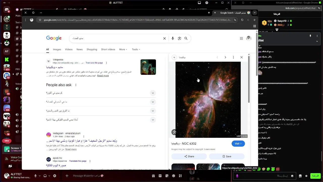323x182 pixels.
Task: Open Discord sticker picker
Action: [167, 176]
